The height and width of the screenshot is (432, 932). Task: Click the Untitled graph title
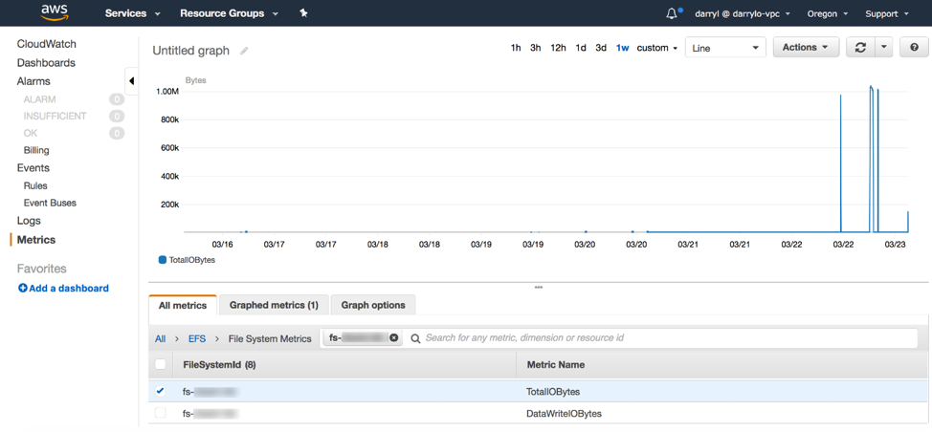tap(190, 51)
